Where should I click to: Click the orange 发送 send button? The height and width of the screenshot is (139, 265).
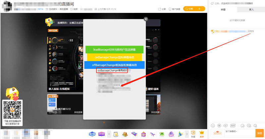click(x=260, y=133)
